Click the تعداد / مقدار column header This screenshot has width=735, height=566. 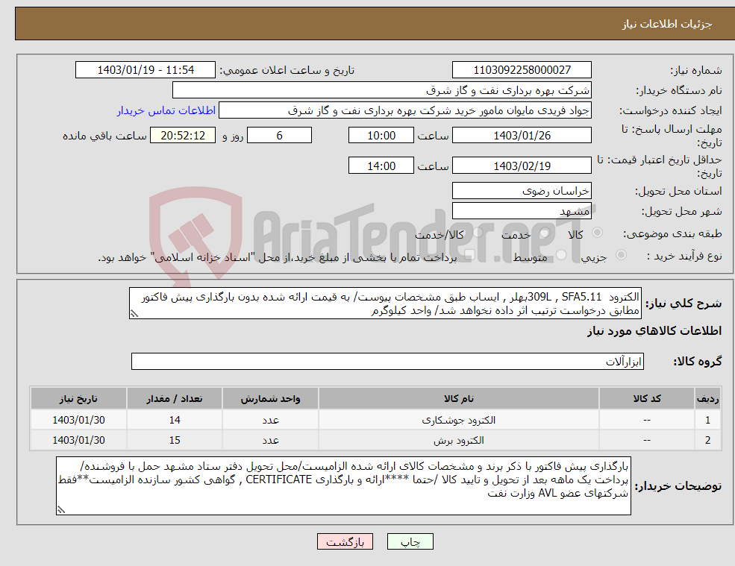(175, 399)
